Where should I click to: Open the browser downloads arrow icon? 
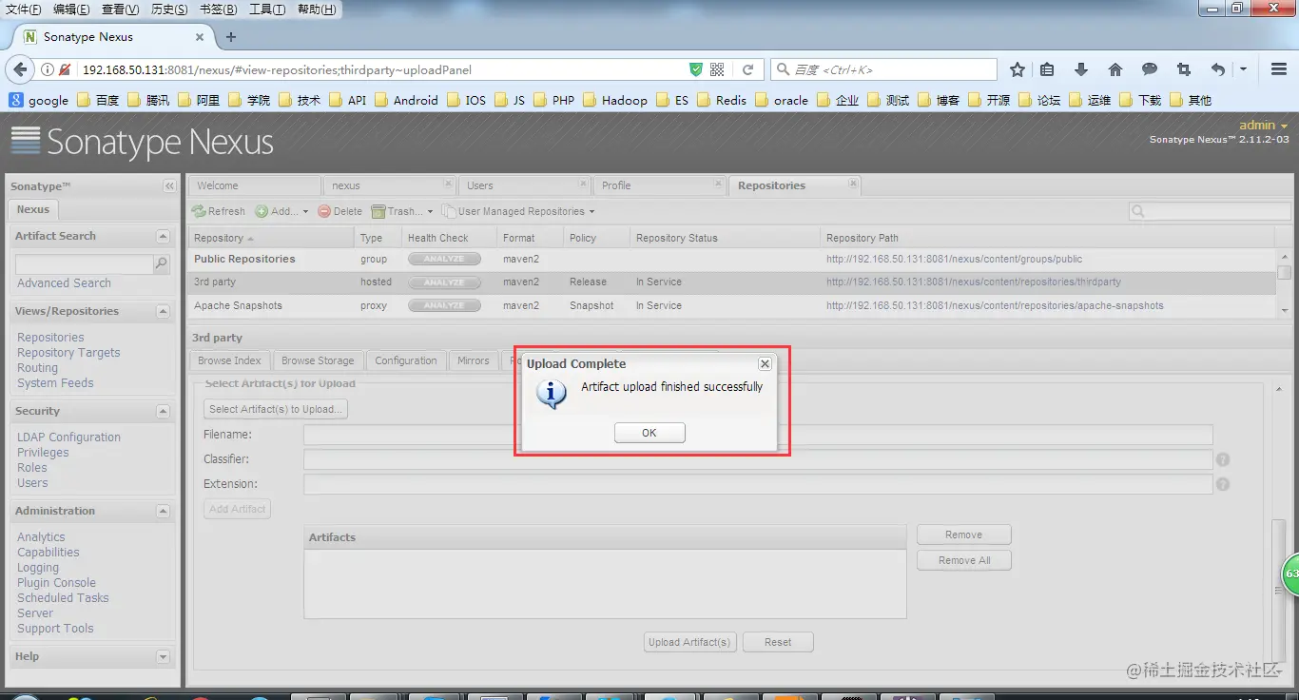point(1081,69)
